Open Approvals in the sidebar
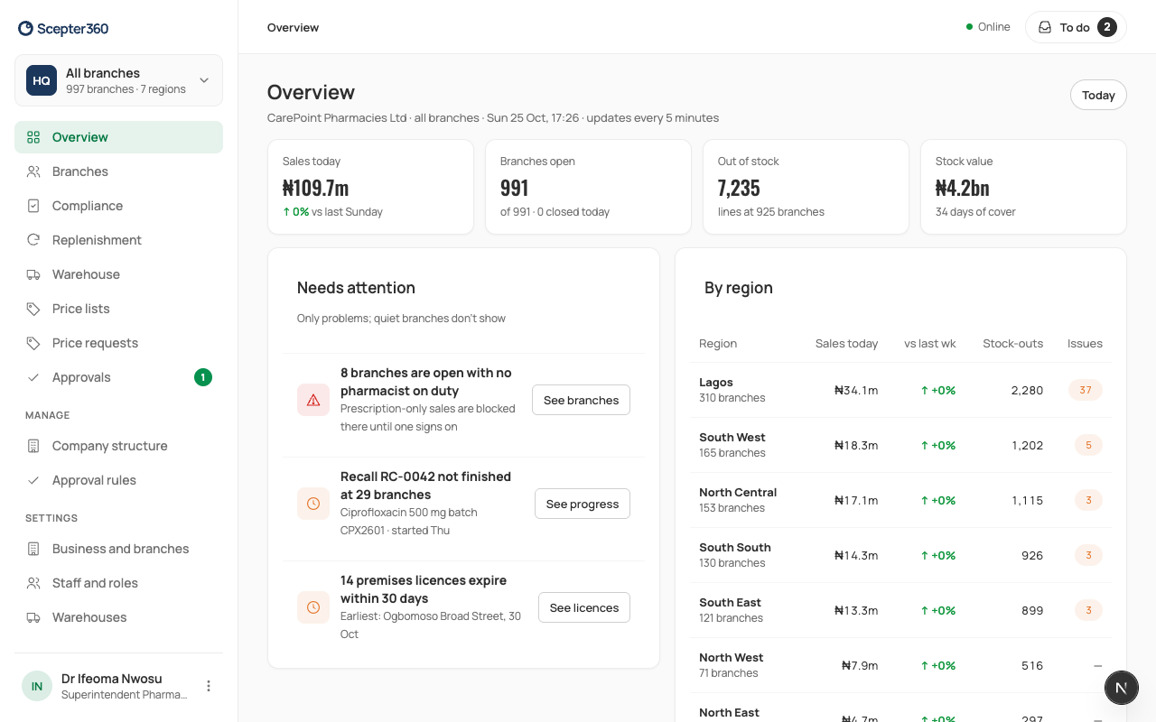Viewport: 1156px width, 722px height. click(x=118, y=377)
